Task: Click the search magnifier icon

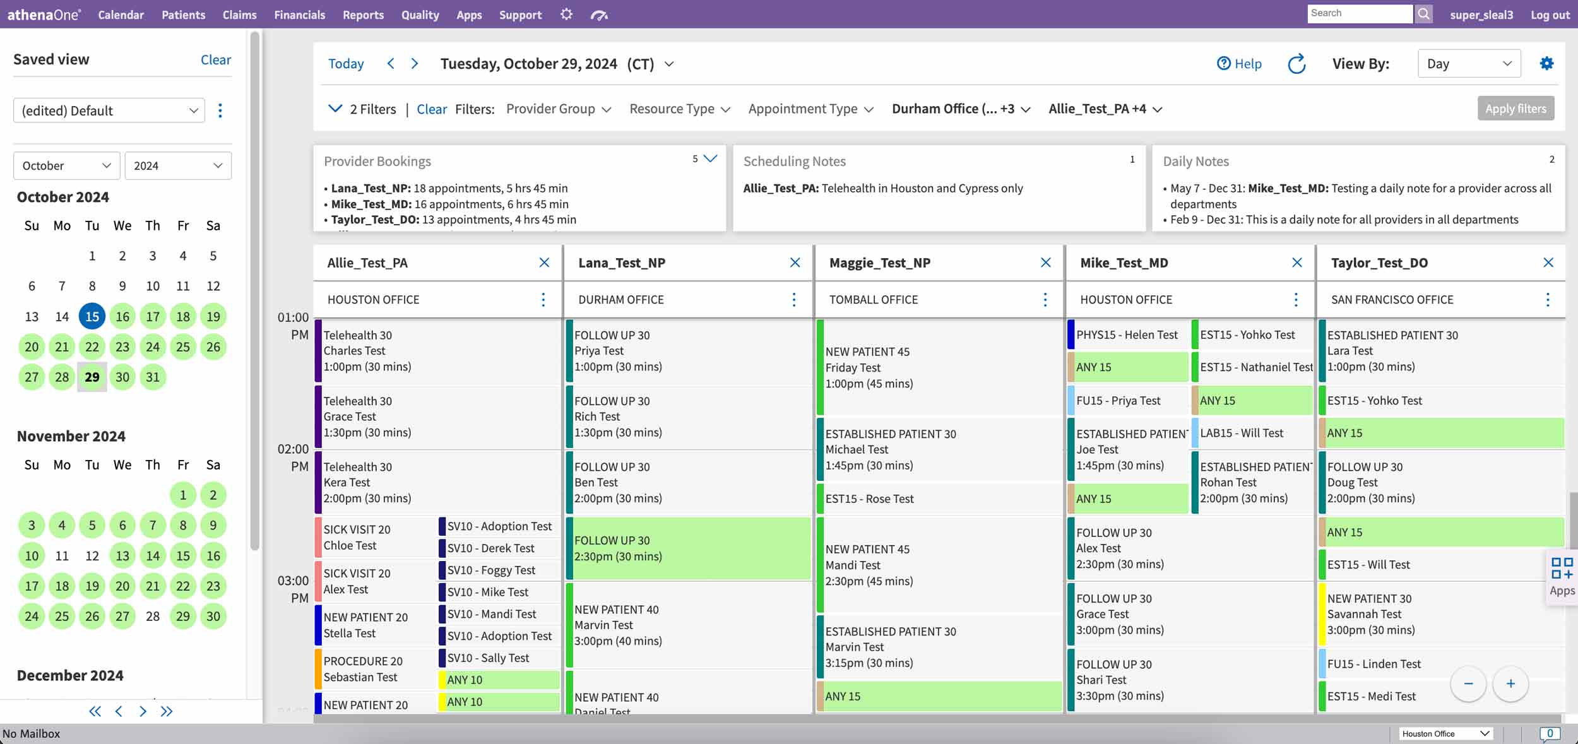Action: tap(1424, 13)
